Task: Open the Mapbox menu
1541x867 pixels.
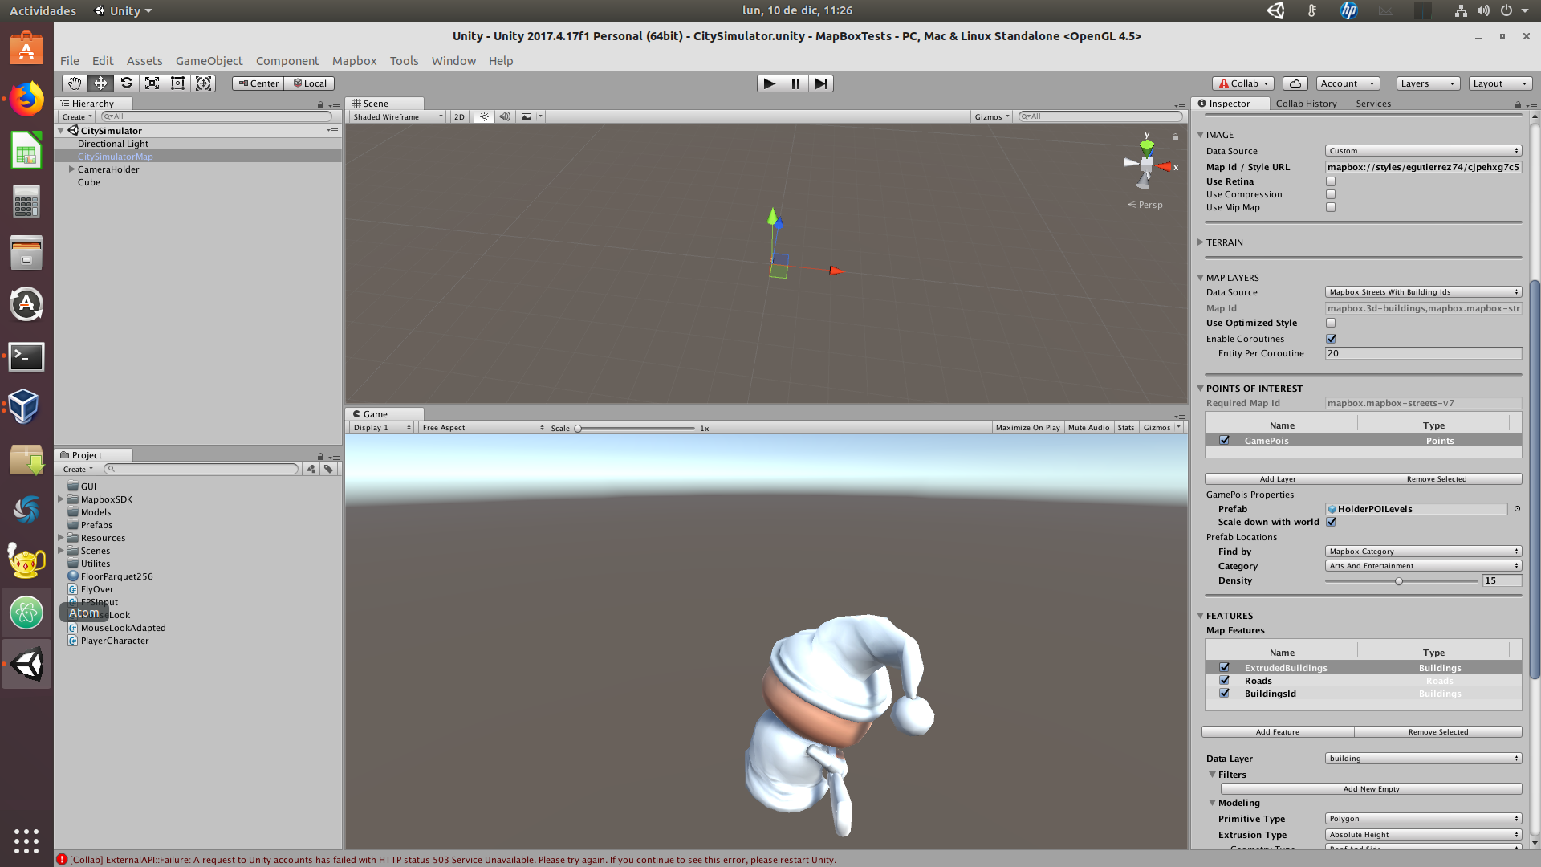Action: pyautogui.click(x=354, y=61)
